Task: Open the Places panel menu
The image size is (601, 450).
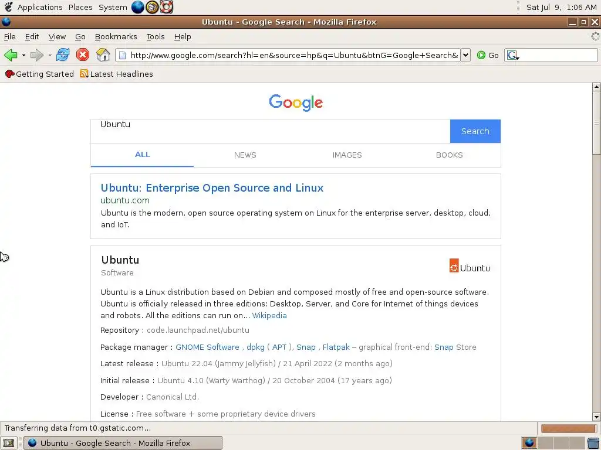Action: tap(80, 7)
